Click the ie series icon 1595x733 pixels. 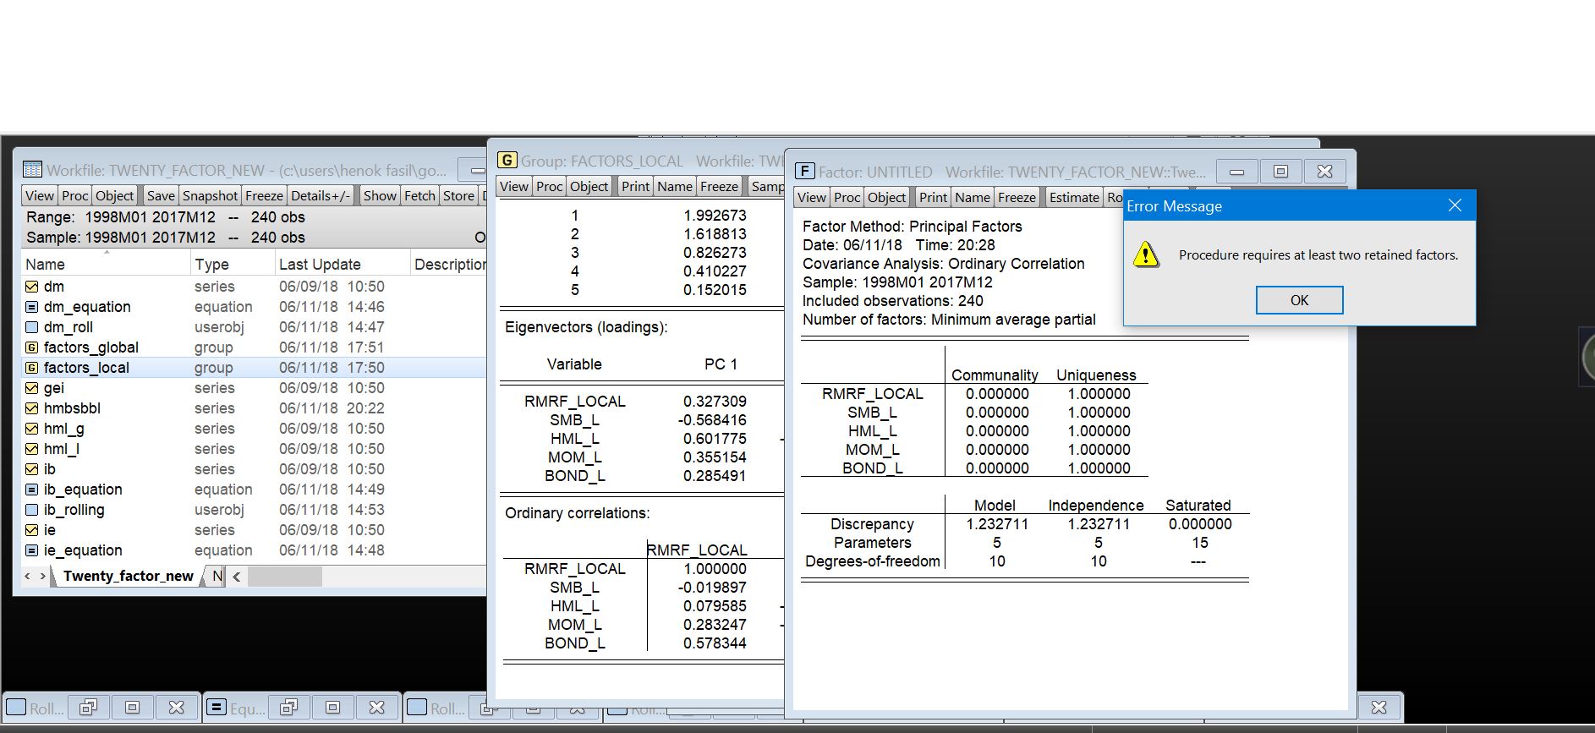(x=32, y=530)
